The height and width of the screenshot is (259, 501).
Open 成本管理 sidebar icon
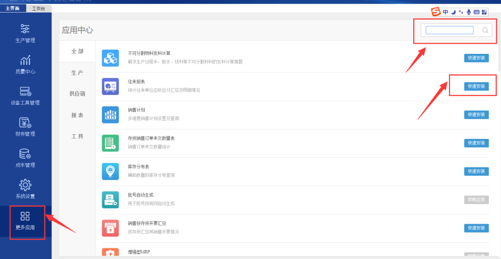[x=25, y=154]
